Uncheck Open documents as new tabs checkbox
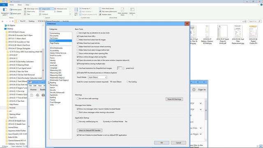This screenshot has width=263, height=148. pos(78,60)
